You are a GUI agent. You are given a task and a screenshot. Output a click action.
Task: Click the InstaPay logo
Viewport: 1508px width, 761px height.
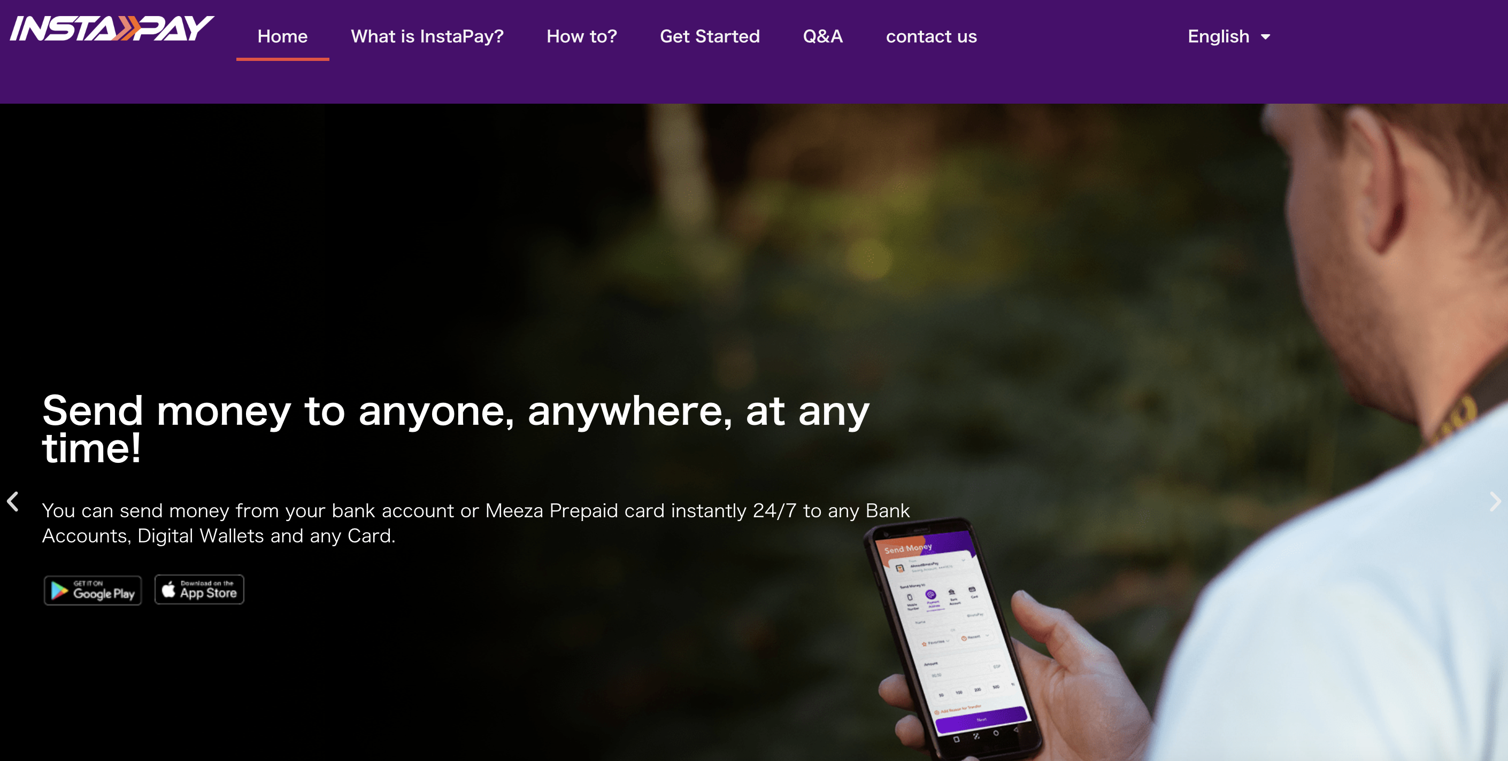tap(112, 29)
